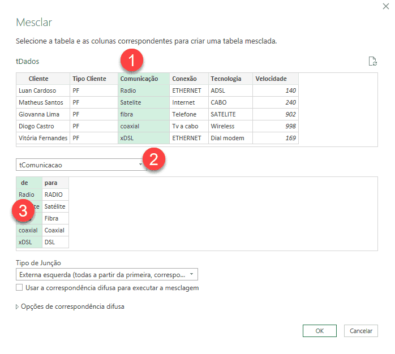Click the Diogo Castro cell

pyautogui.click(x=43, y=126)
